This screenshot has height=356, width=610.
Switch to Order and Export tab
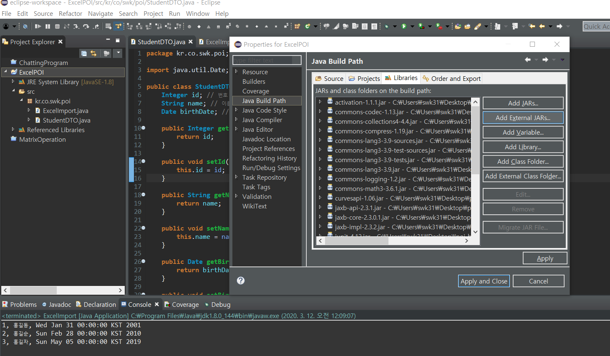click(451, 78)
